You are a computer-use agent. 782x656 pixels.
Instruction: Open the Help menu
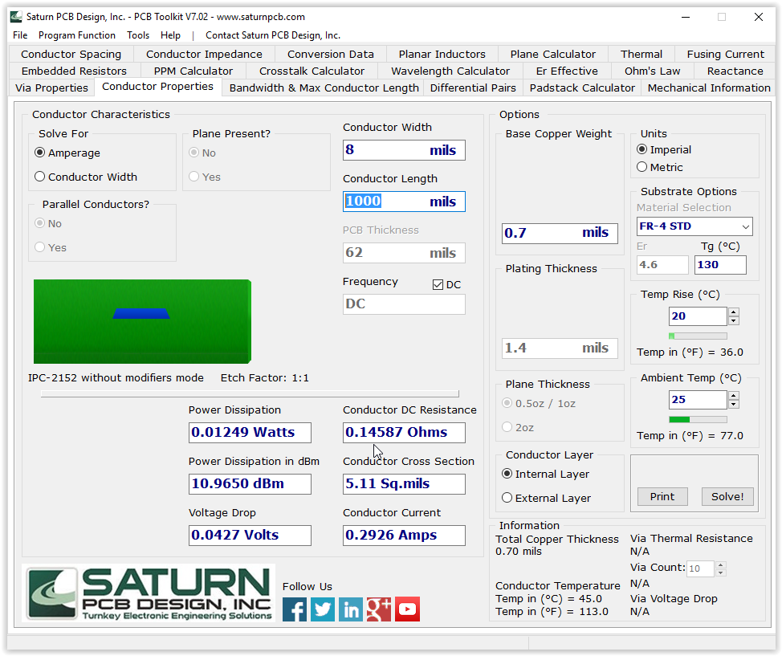tap(170, 35)
